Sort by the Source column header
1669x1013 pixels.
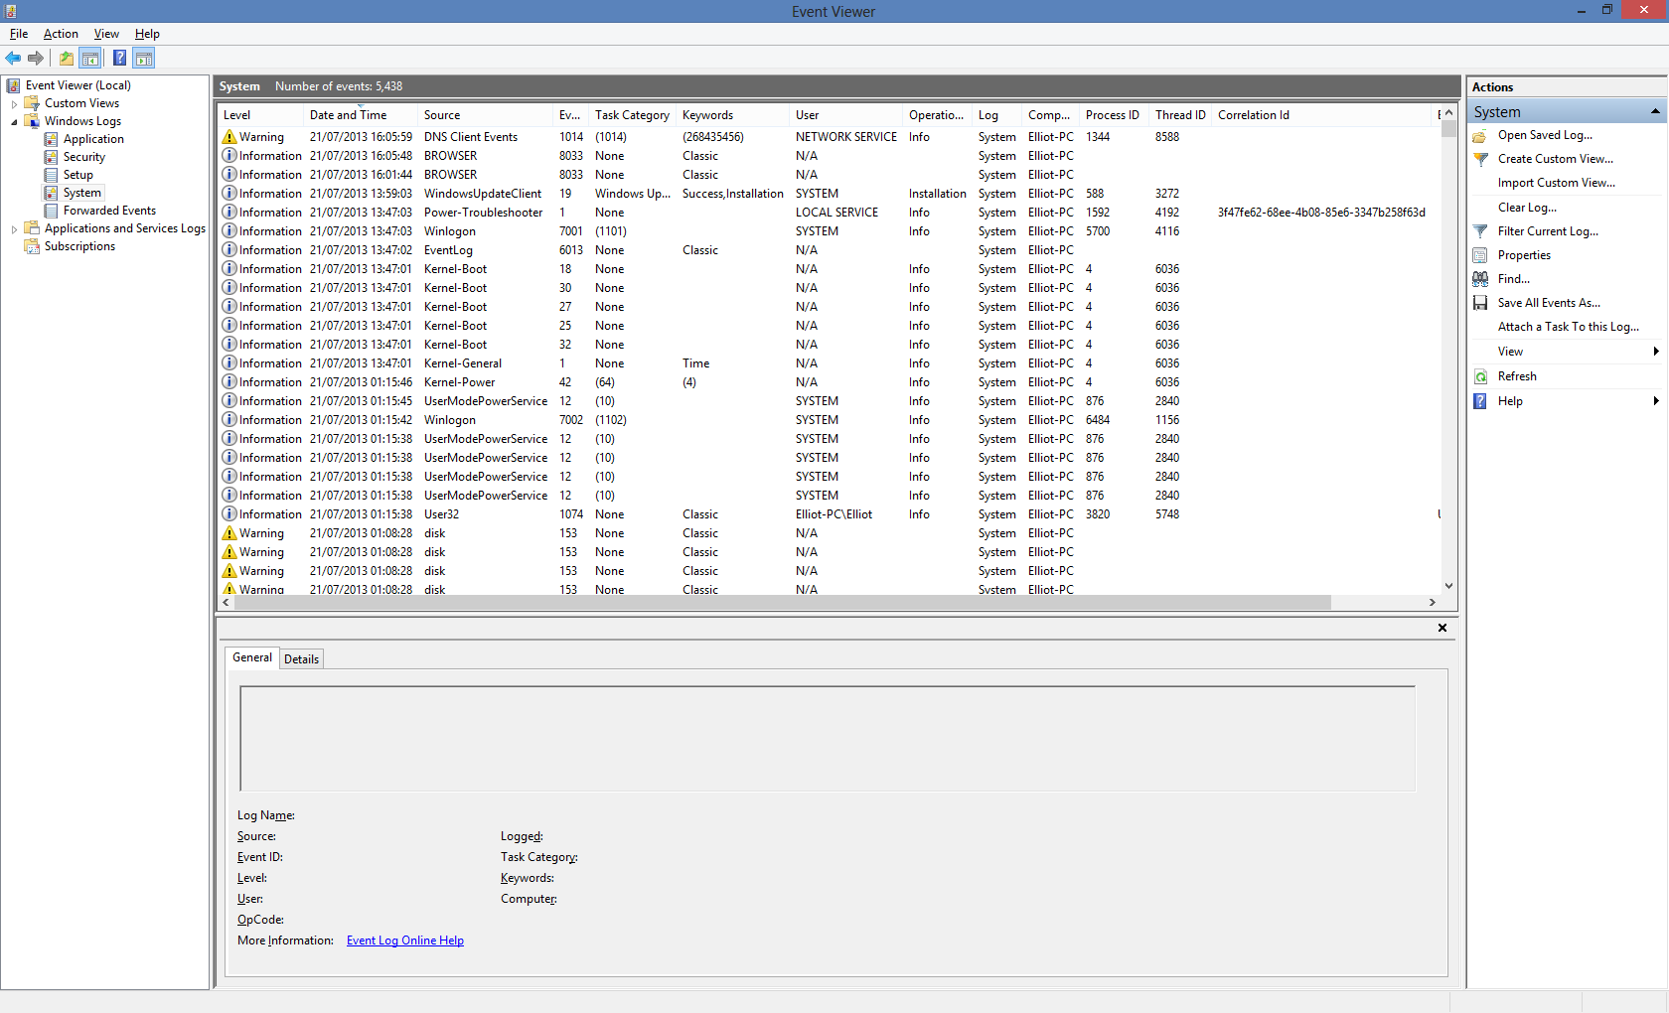pos(486,115)
